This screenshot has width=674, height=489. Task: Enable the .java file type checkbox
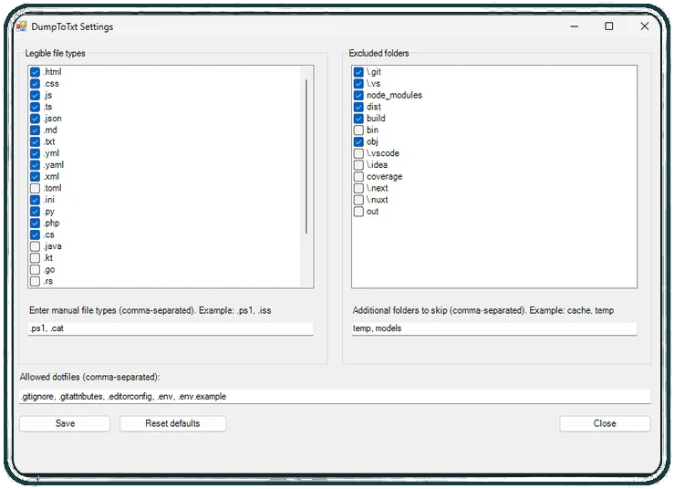pos(36,246)
